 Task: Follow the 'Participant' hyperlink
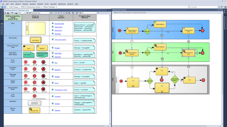point(58,34)
